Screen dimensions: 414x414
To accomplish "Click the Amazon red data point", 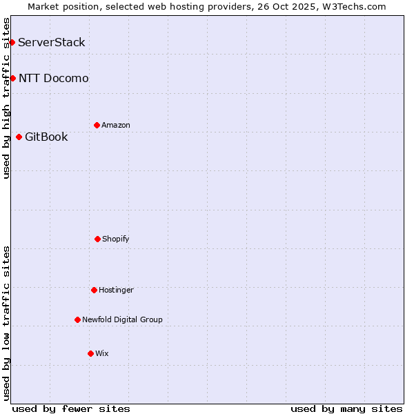I will (97, 125).
